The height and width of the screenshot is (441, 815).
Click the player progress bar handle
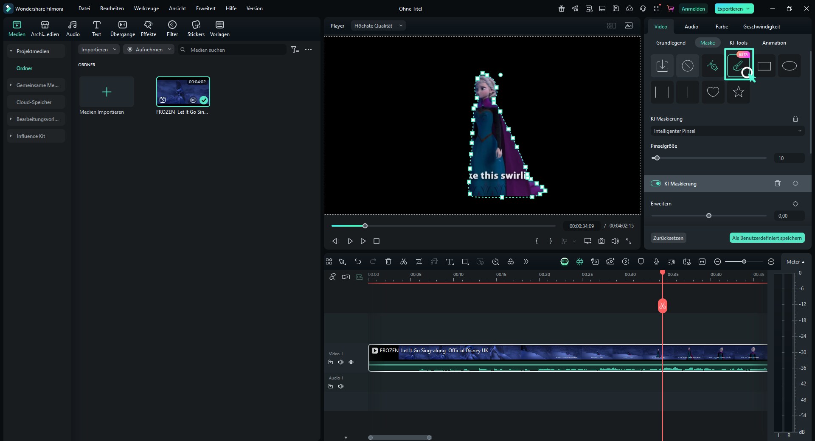pos(365,226)
